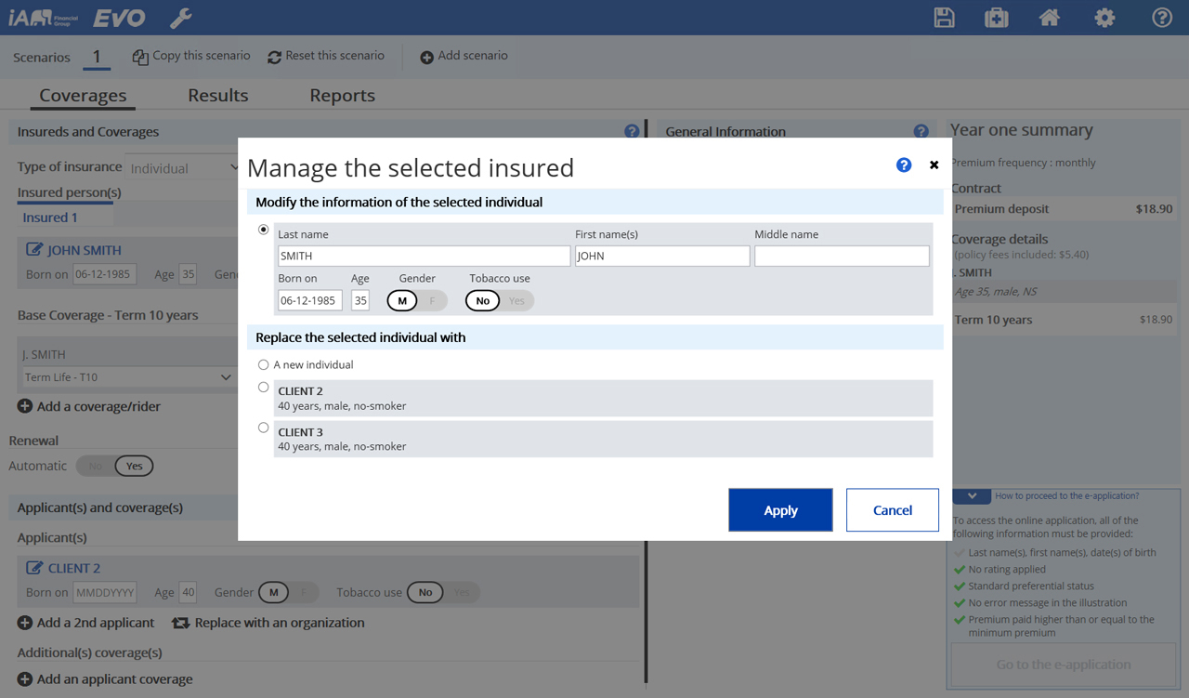Image resolution: width=1189 pixels, height=698 pixels.
Task: Click the Last name field containing SMITH
Action: [424, 257]
